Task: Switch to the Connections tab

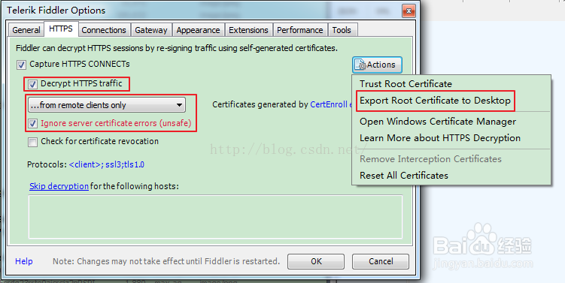Action: 104,30
